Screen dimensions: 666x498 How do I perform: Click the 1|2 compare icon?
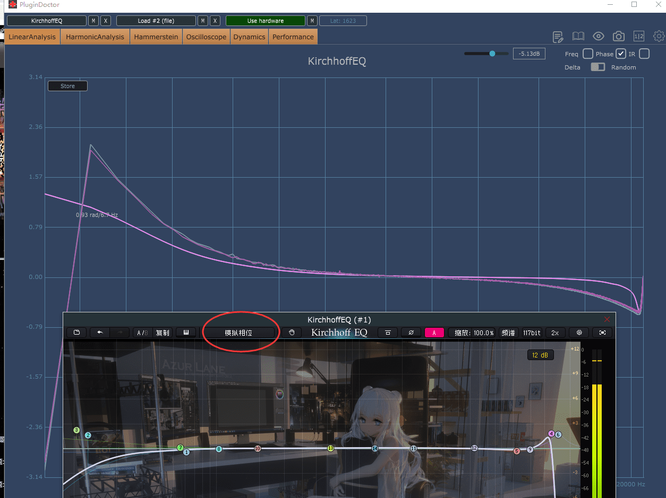[639, 37]
